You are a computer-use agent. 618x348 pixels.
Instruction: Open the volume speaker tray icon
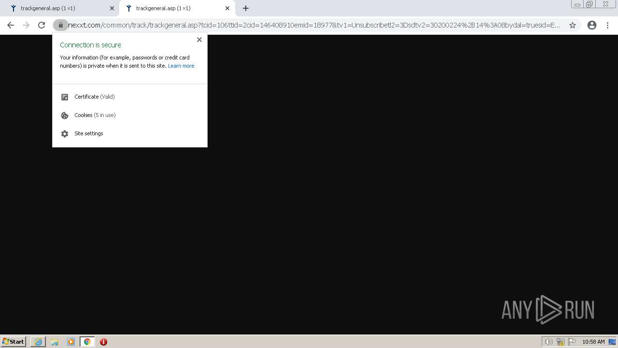point(548,342)
